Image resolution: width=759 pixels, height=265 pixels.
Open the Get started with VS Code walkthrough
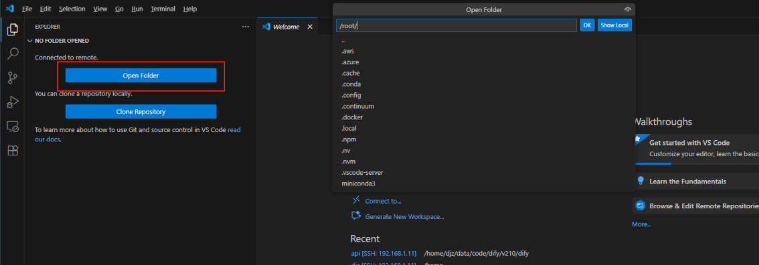coord(696,149)
